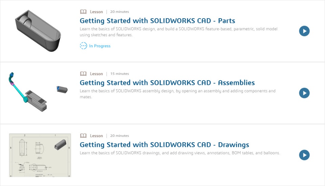
Task: Launch the Drawings lesson play button
Action: [x=304, y=155]
